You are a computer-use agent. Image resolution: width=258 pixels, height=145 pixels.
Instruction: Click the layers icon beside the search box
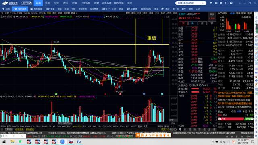tap(211, 3)
